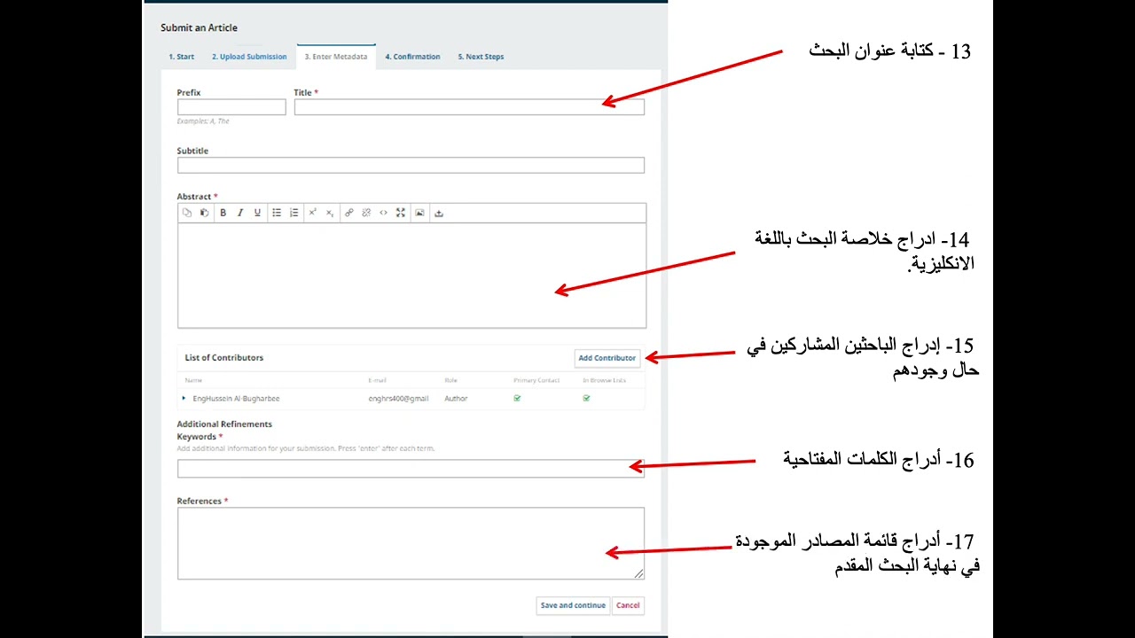Click into the Subtitle input field

click(411, 165)
